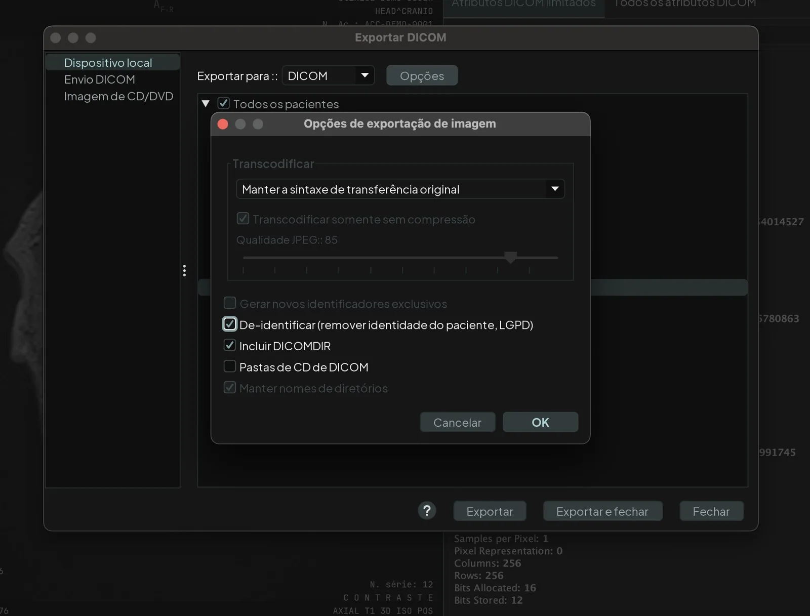
Task: Click Transcodificar somente sem compressão checkbox
Action: tap(243, 219)
